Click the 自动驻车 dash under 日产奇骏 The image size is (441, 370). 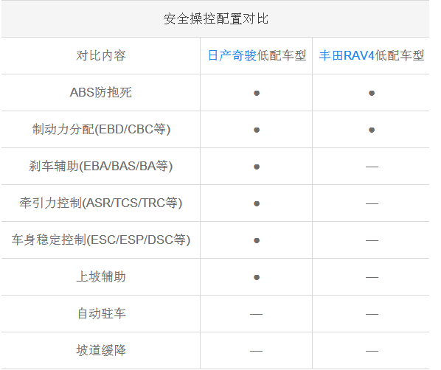coord(256,314)
